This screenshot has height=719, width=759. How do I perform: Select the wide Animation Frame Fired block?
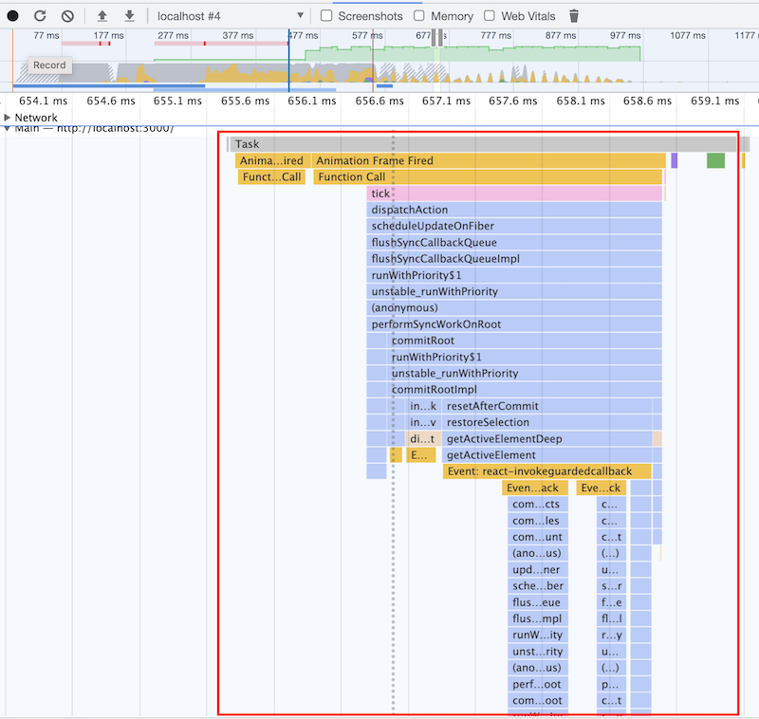coord(489,160)
